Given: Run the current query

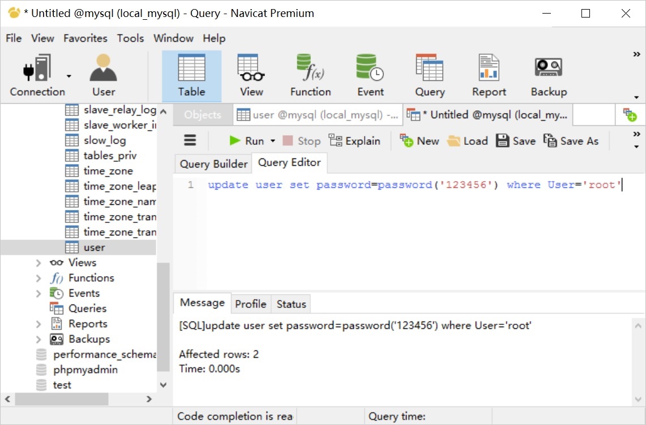Looking at the screenshot, I should [246, 141].
